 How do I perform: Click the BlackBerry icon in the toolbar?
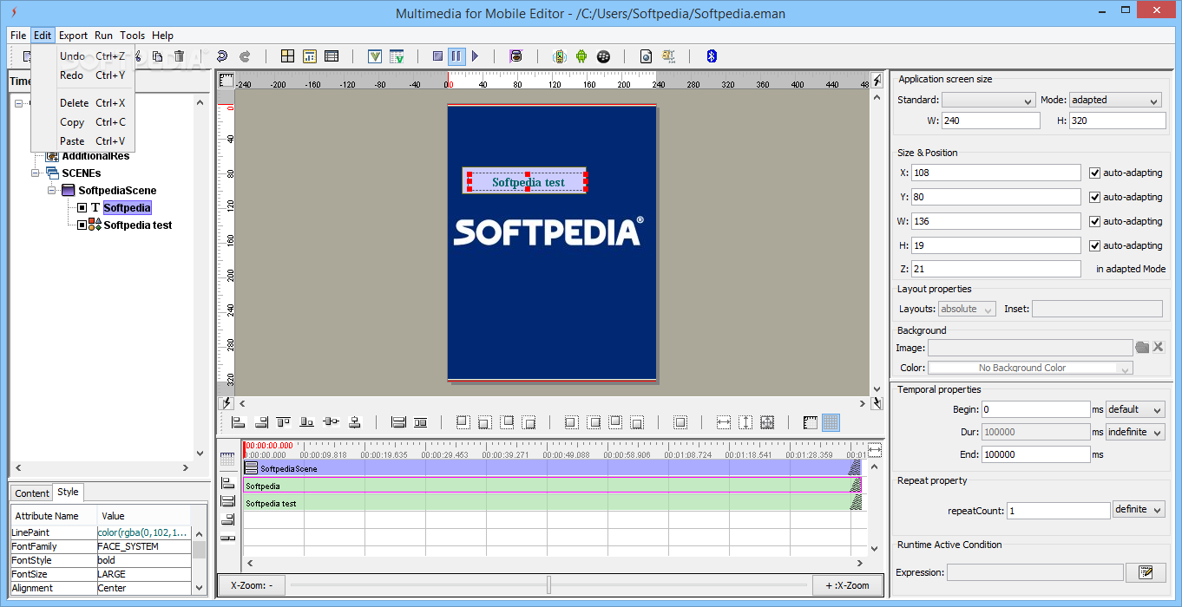603,56
